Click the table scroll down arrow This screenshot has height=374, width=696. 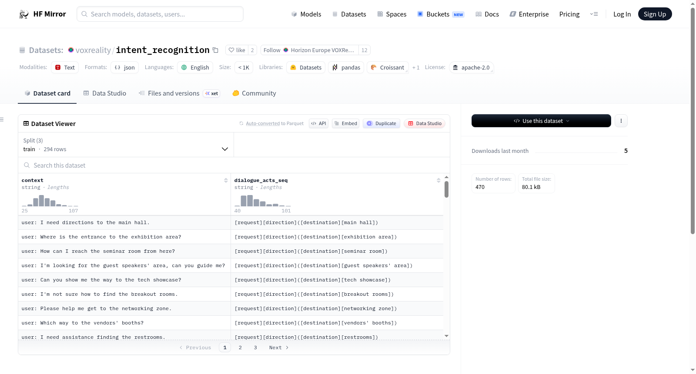[x=446, y=336]
